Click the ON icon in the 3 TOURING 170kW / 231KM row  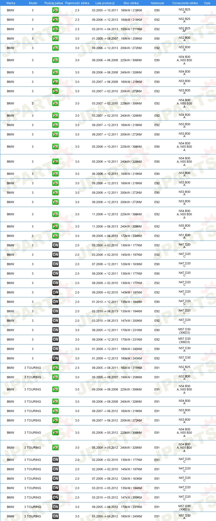point(56,507)
